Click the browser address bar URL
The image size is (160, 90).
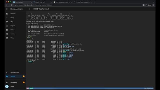click(38, 5)
